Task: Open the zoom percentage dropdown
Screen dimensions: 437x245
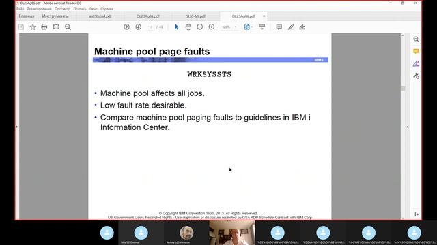Action: (236, 27)
